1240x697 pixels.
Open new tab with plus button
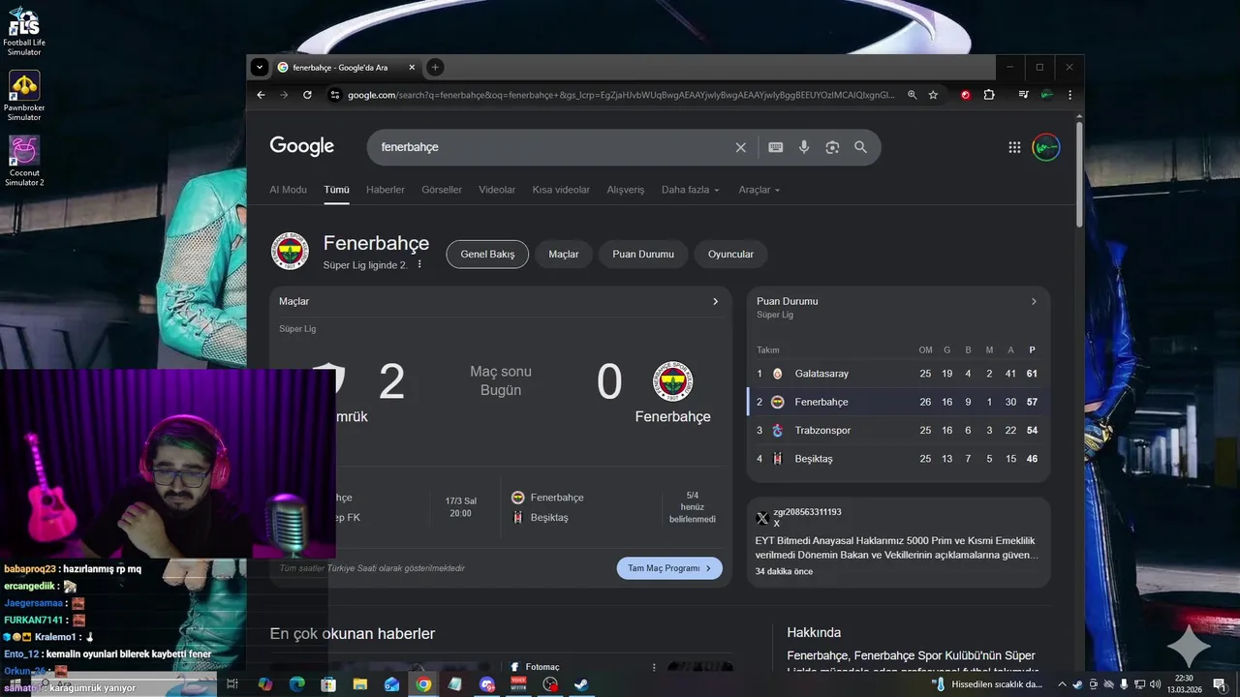435,67
